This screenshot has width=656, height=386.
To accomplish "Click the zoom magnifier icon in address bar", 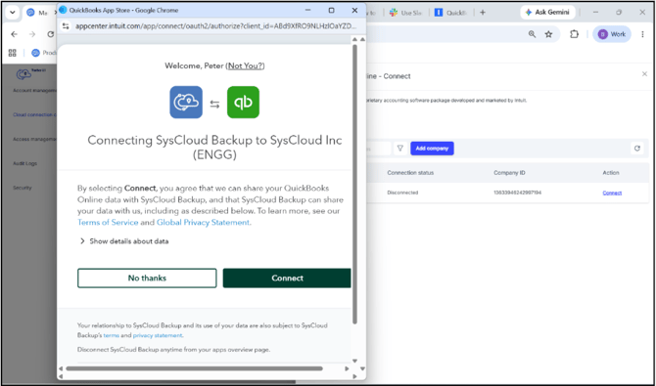I will click(532, 34).
